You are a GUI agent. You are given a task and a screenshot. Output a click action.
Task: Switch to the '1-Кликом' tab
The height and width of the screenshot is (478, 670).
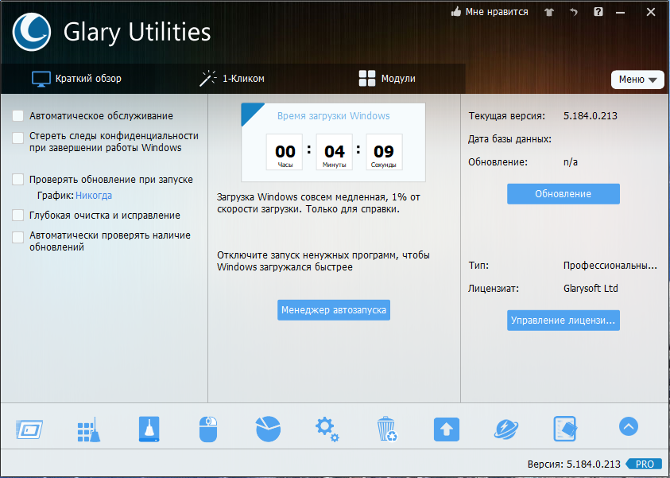(x=232, y=79)
